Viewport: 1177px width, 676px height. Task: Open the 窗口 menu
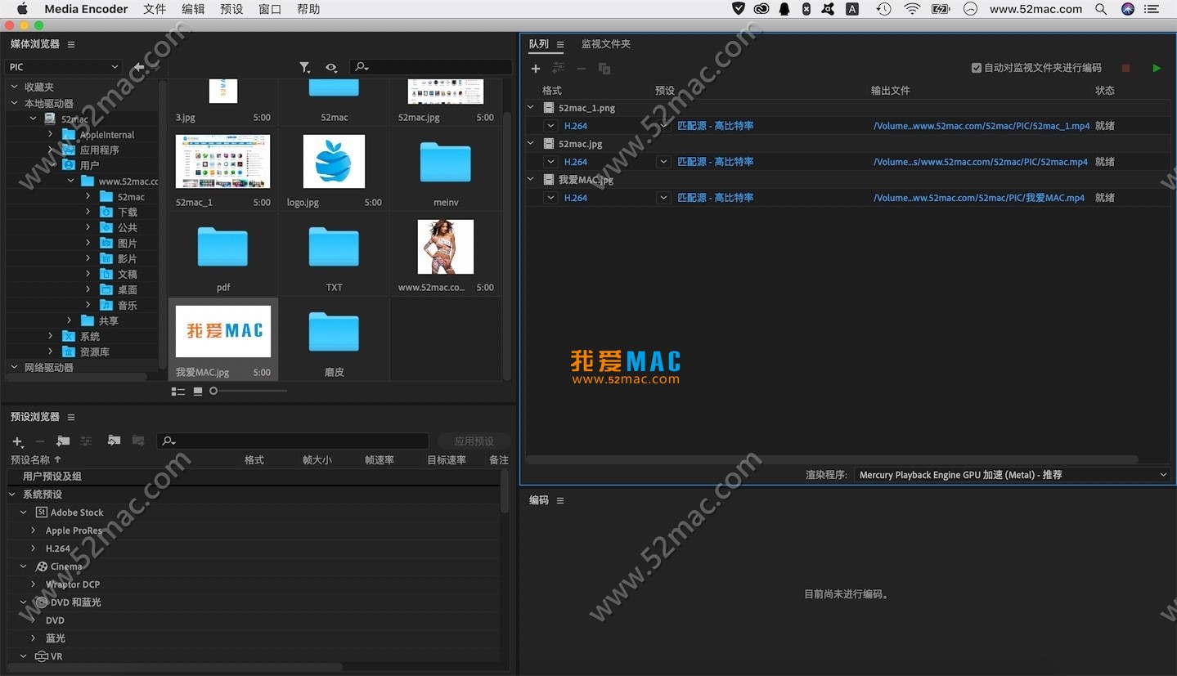[x=270, y=9]
